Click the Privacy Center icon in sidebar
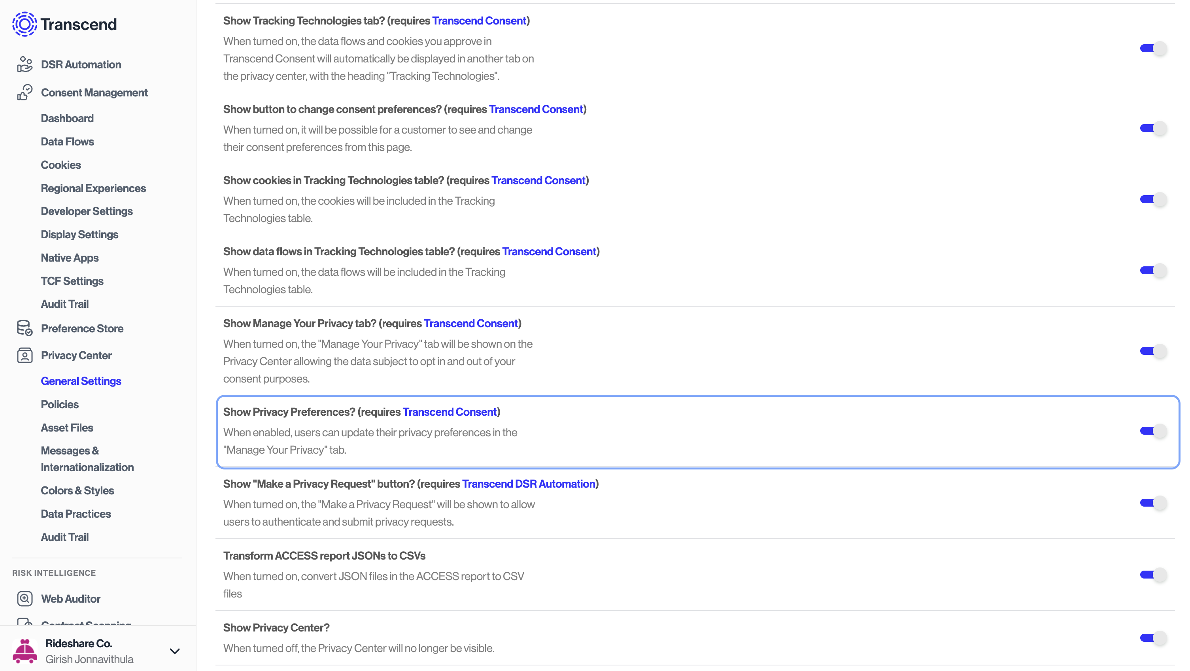 (x=25, y=355)
